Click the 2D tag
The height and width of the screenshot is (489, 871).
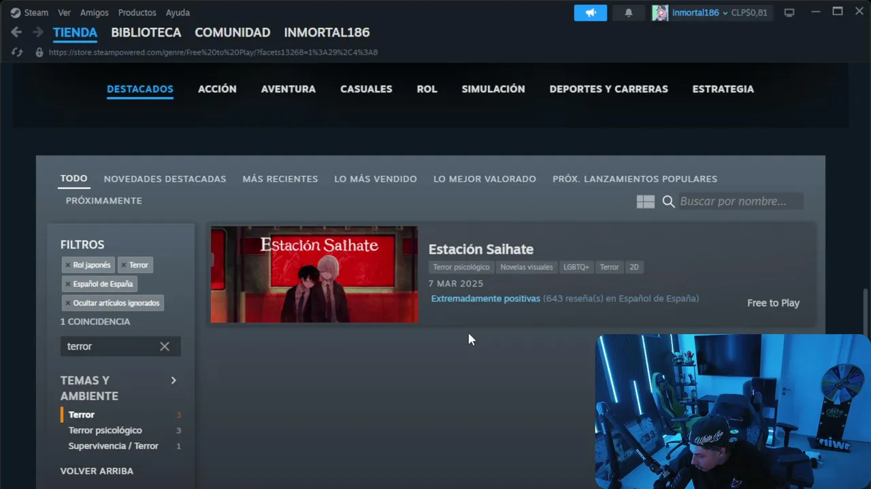coord(634,267)
